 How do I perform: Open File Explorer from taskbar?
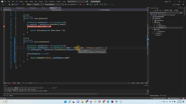point(83,102)
